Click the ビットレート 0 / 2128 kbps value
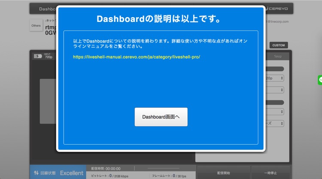 click(x=109, y=176)
